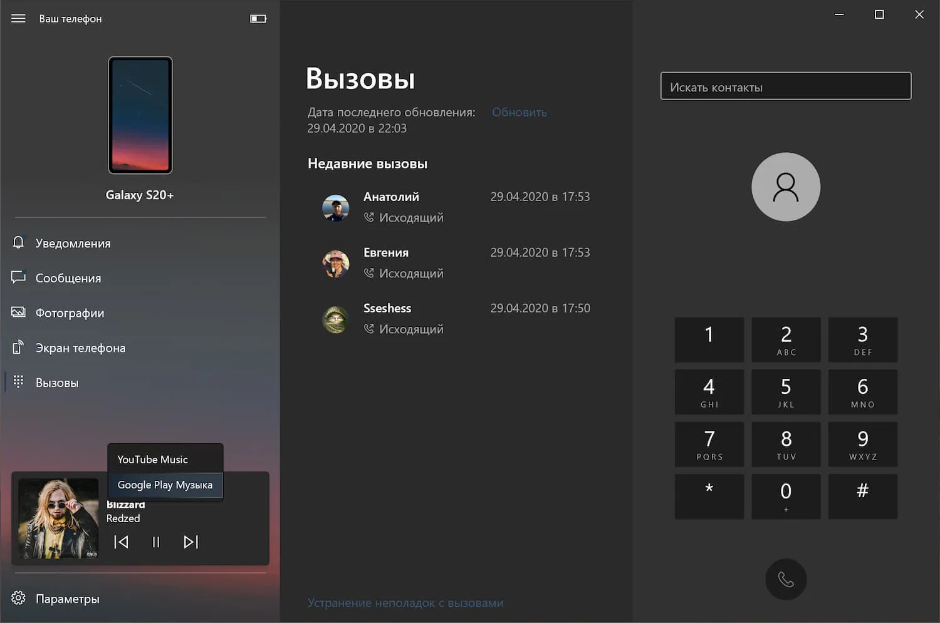Click the contact placeholder avatar
Viewport: 940px width, 623px height.
[786, 187]
